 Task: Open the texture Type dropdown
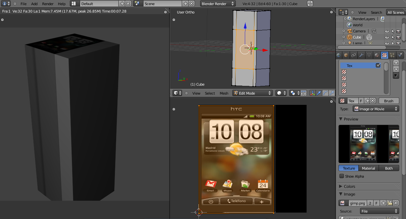(x=376, y=109)
